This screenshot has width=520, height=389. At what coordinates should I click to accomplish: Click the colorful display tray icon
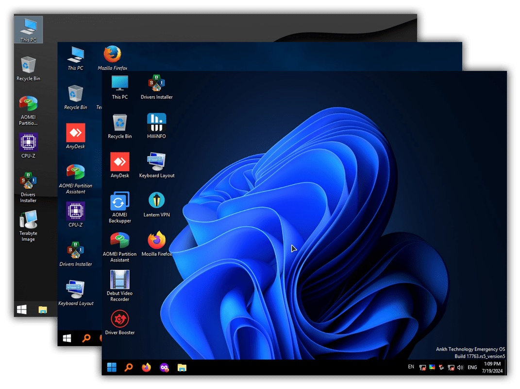[x=431, y=368]
